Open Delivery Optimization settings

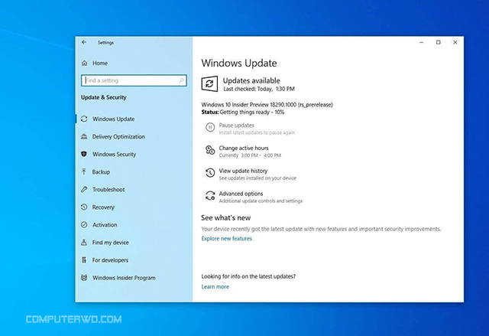(x=118, y=136)
